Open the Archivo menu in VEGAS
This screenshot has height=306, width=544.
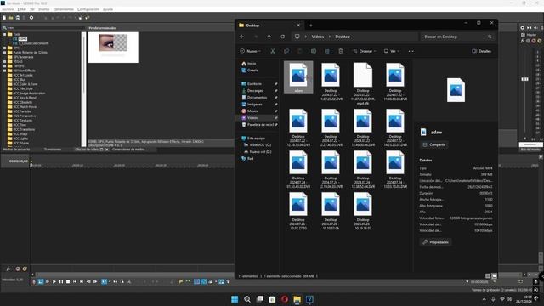click(x=8, y=9)
